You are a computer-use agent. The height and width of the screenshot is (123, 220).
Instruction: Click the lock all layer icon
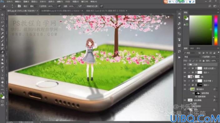(x=203, y=61)
